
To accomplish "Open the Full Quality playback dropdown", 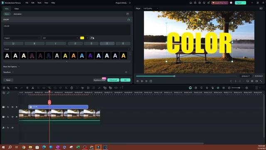I will 150,8.
